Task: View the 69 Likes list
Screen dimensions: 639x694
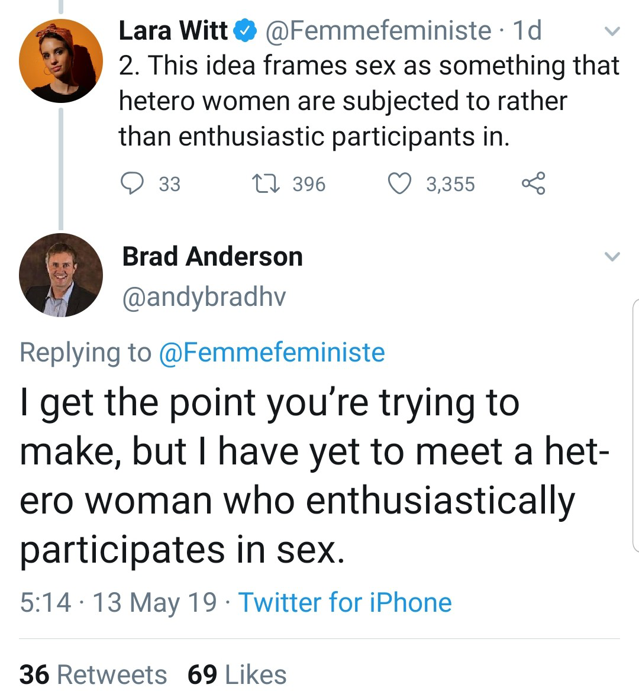Action: coord(237,674)
